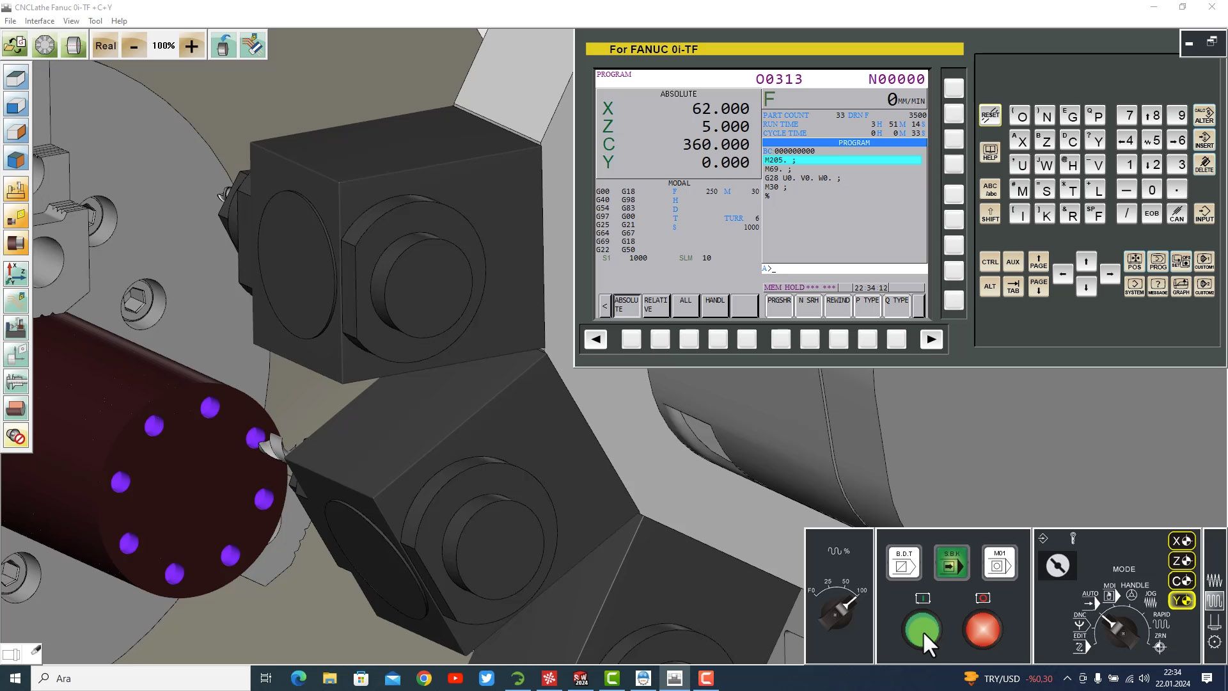
Task: Select the ABSOLUTE softkey tab
Action: [626, 306]
